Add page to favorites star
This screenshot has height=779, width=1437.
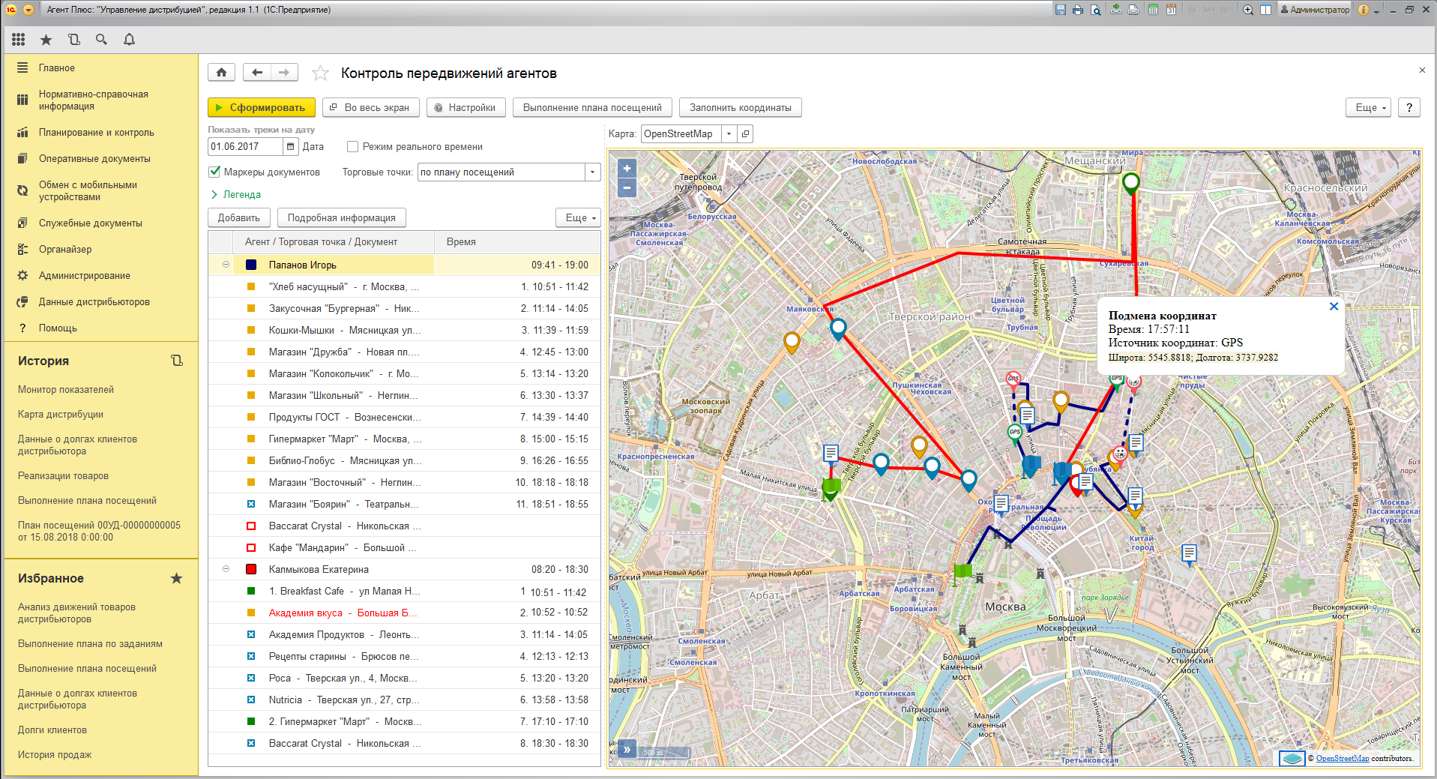320,73
